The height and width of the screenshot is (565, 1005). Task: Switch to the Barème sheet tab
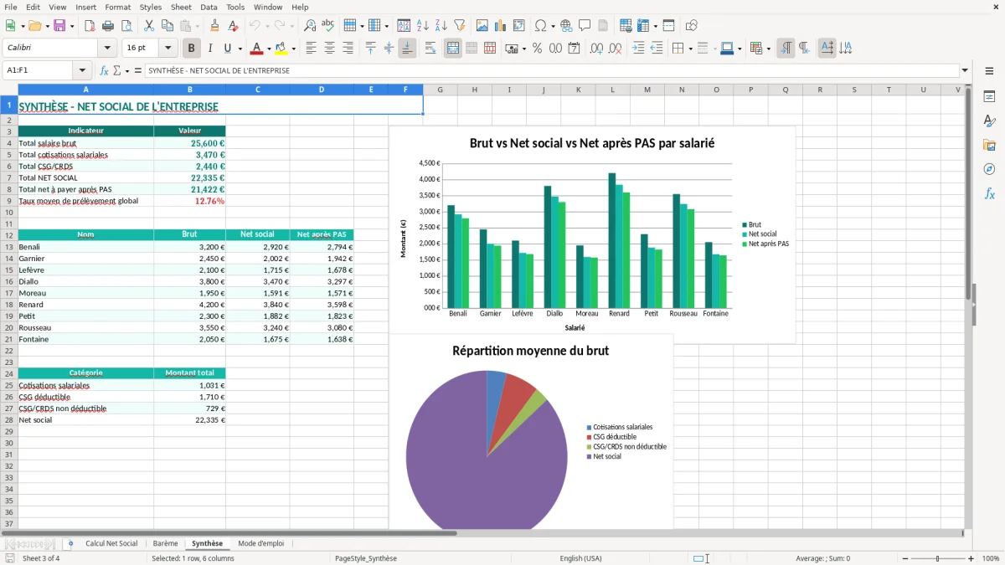(x=165, y=543)
